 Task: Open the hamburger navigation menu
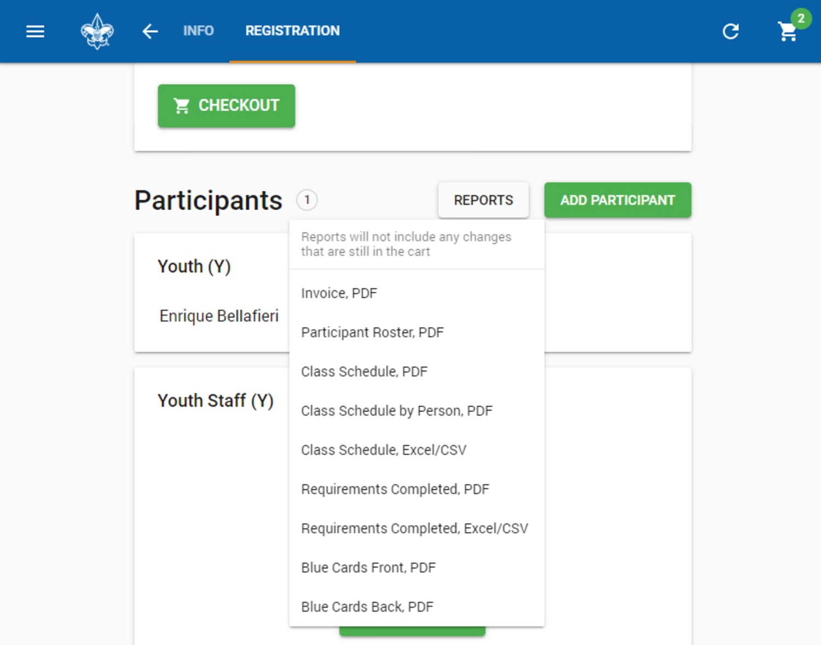click(35, 31)
